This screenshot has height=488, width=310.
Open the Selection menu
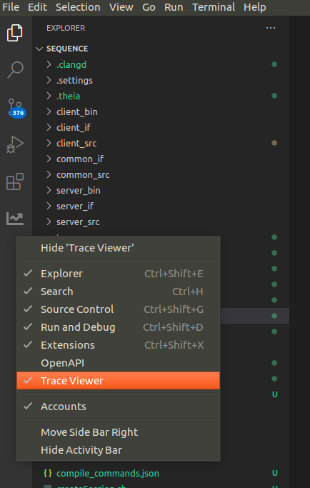tap(78, 7)
